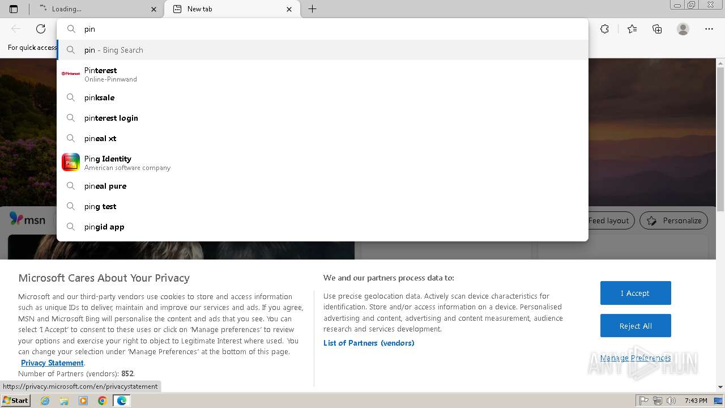Select 'pinterest login' suggestion
This screenshot has width=725, height=408.
pos(322,118)
